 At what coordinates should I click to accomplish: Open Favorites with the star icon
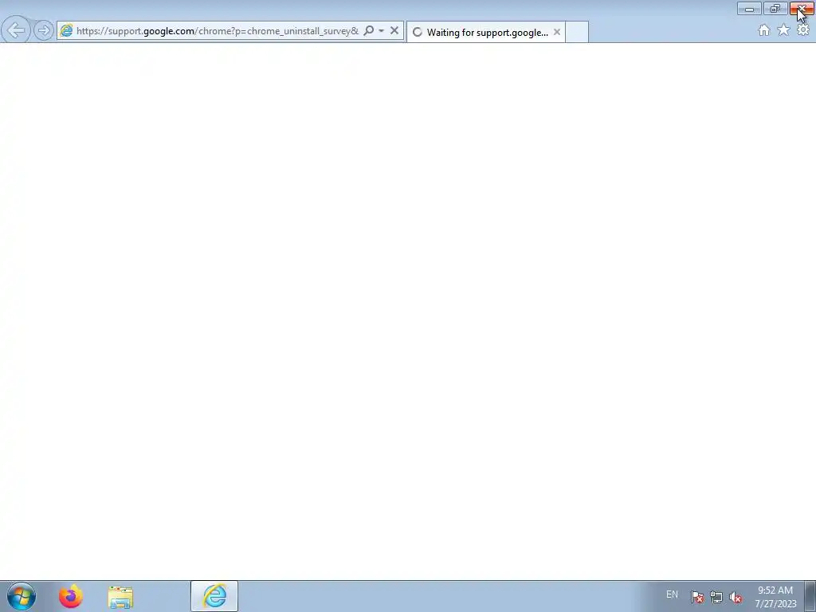[x=783, y=30]
